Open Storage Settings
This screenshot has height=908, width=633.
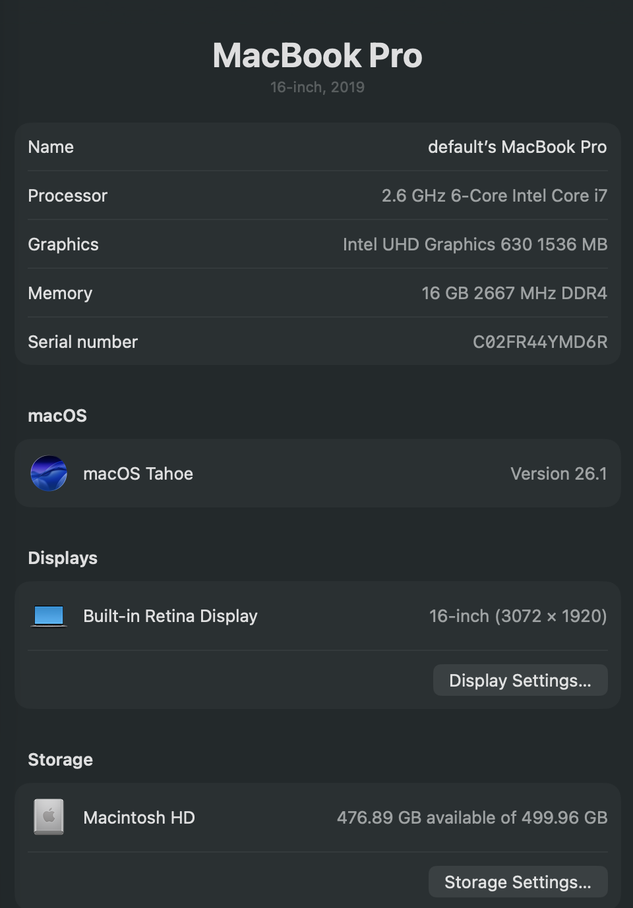click(518, 882)
